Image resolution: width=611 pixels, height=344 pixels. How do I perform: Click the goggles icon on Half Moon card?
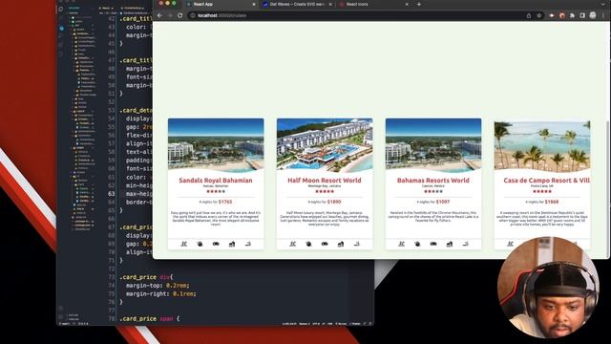[x=325, y=244]
